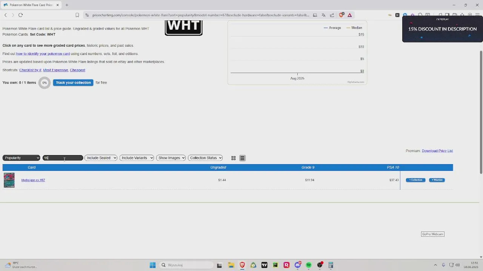Open the Include Variants dropdown
The width and height of the screenshot is (483, 271).
click(x=137, y=158)
